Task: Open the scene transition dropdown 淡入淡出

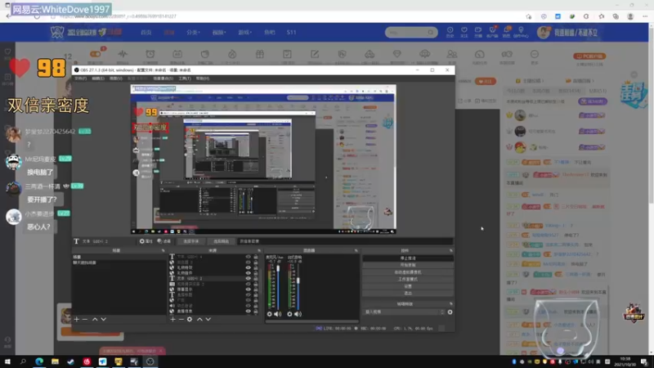Action: [x=404, y=312]
